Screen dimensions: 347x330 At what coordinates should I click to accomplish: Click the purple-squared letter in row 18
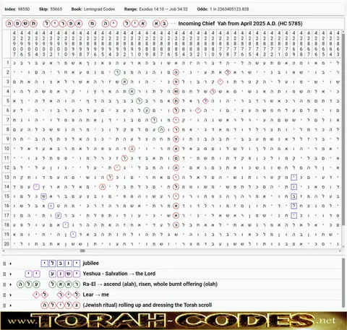click(x=66, y=225)
